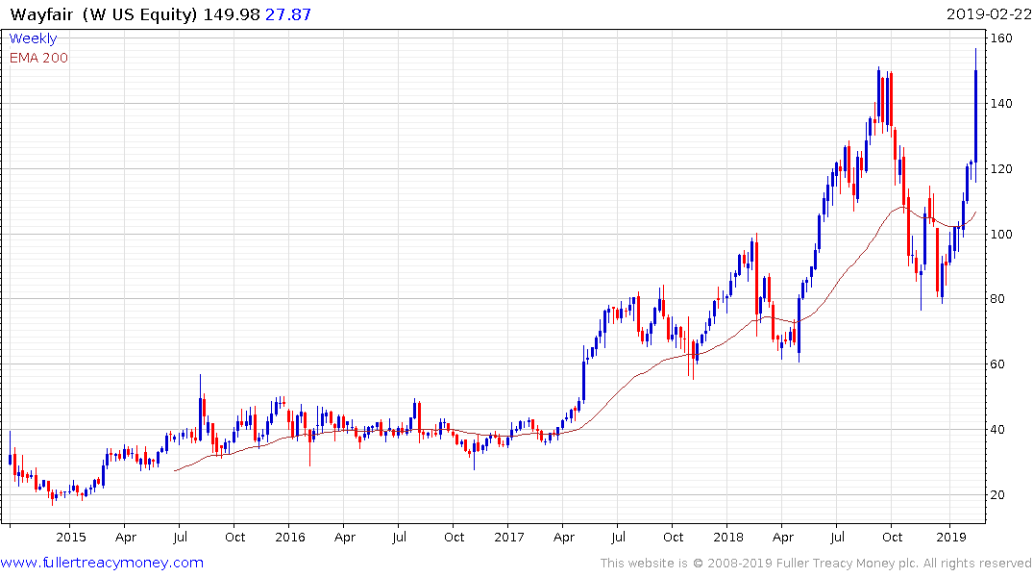Viewport: 1033px width, 577px height.
Task: Click the latest tall blue weekly candle
Action: 975,116
